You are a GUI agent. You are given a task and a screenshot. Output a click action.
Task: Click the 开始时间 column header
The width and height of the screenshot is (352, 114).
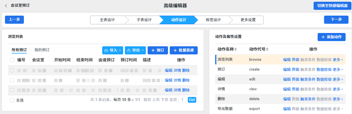62,60
